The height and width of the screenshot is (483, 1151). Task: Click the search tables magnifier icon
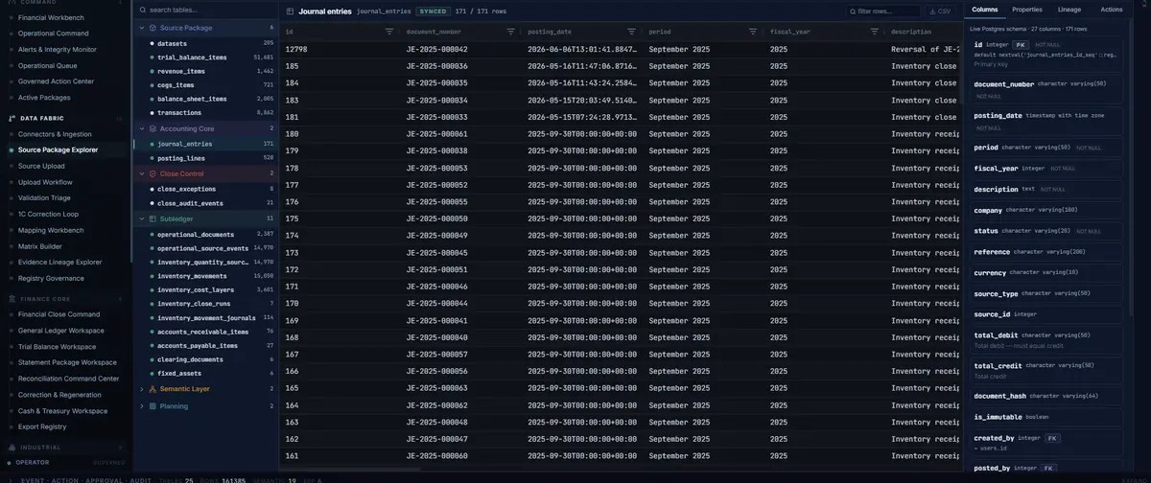pos(143,10)
